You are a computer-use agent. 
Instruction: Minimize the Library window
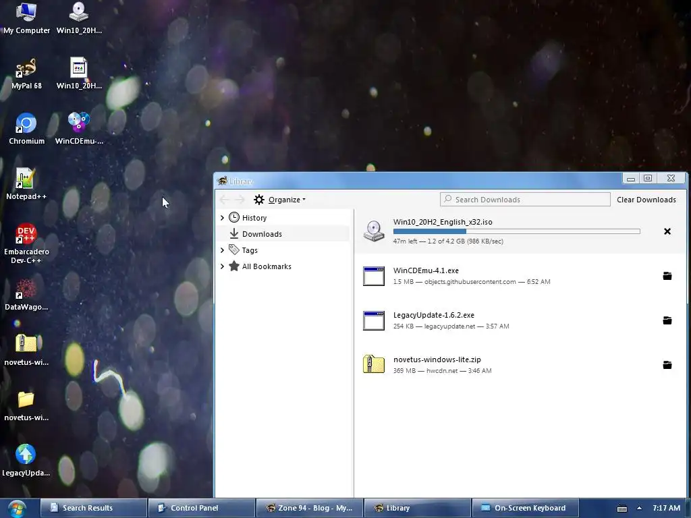[631, 178]
